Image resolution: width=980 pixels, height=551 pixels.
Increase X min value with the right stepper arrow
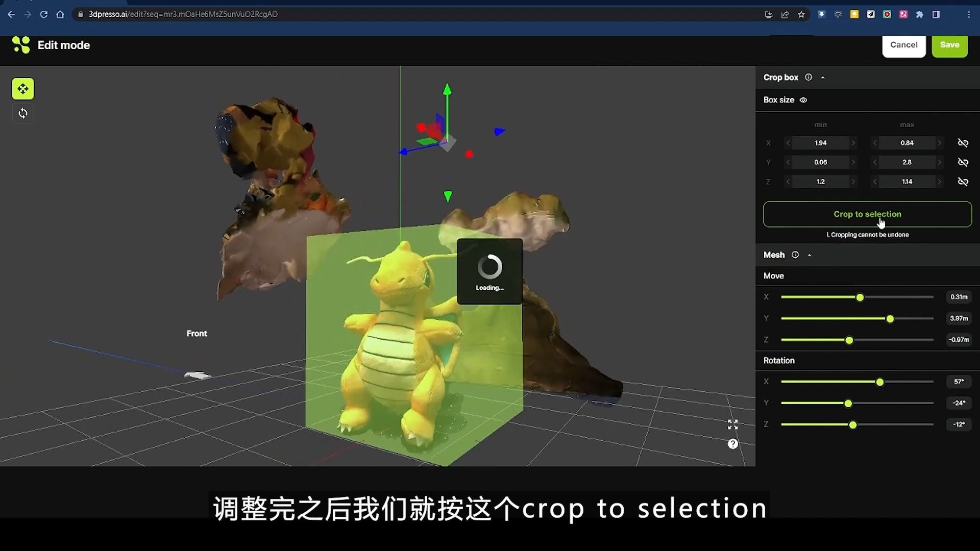[854, 143]
